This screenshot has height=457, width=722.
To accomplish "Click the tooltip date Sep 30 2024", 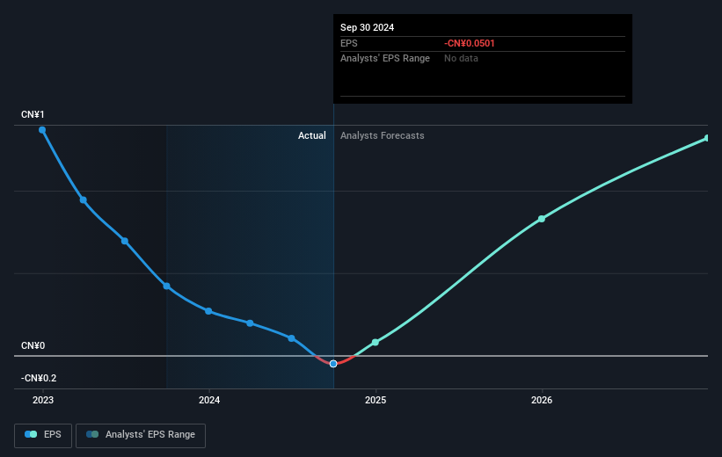I will tap(367, 27).
